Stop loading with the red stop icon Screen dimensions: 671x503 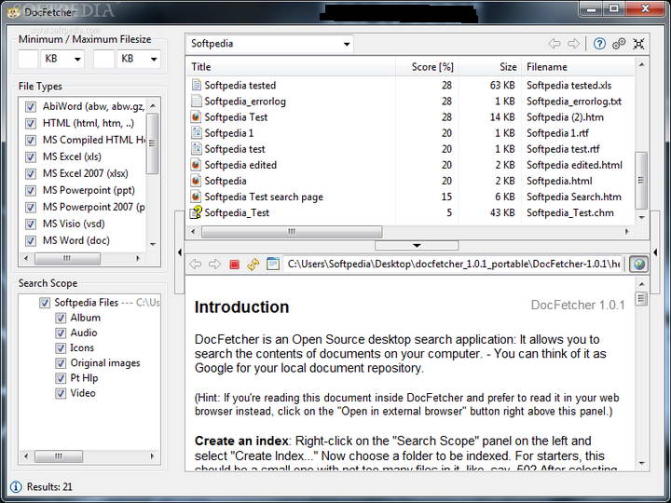[234, 265]
